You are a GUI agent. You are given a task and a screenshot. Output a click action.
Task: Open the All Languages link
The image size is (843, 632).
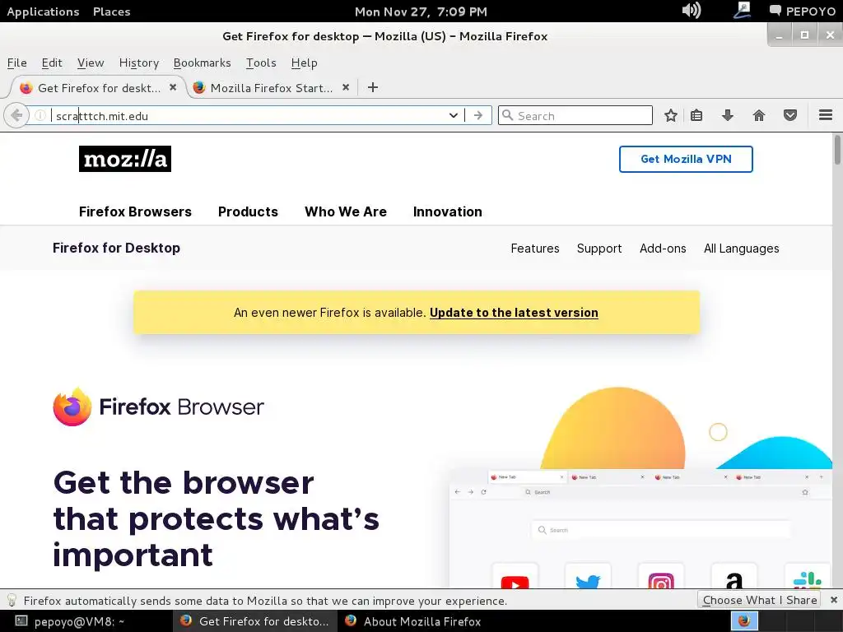pyautogui.click(x=742, y=249)
